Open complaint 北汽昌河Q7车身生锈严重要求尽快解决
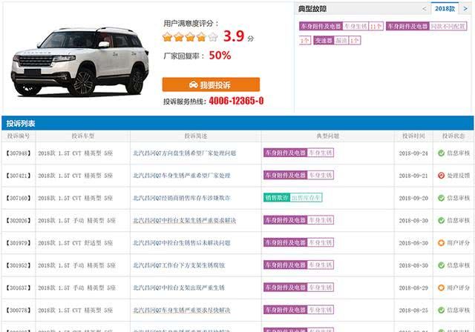Viewport: 475px width, 332px height. click(x=182, y=311)
